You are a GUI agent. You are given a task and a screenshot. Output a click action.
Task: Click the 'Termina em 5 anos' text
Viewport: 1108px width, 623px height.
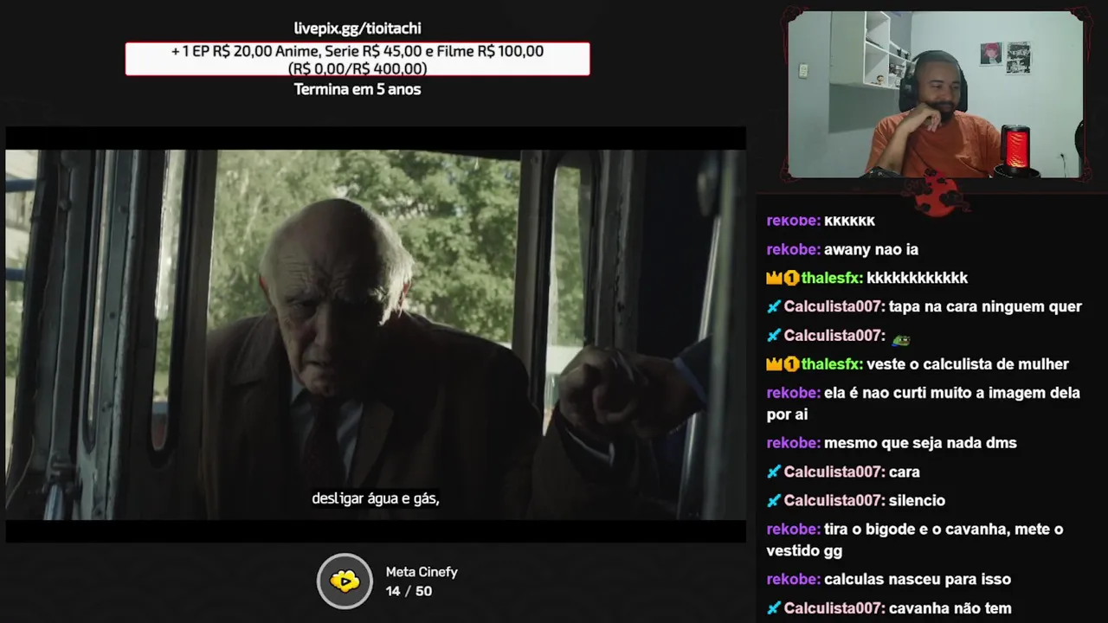[358, 89]
